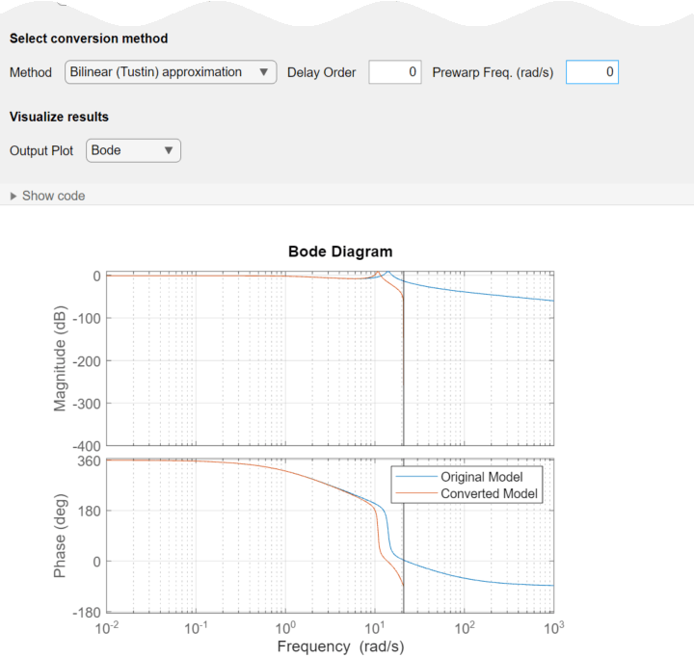The image size is (694, 658).
Task: Click the Visualize results heading
Action: click(x=59, y=117)
